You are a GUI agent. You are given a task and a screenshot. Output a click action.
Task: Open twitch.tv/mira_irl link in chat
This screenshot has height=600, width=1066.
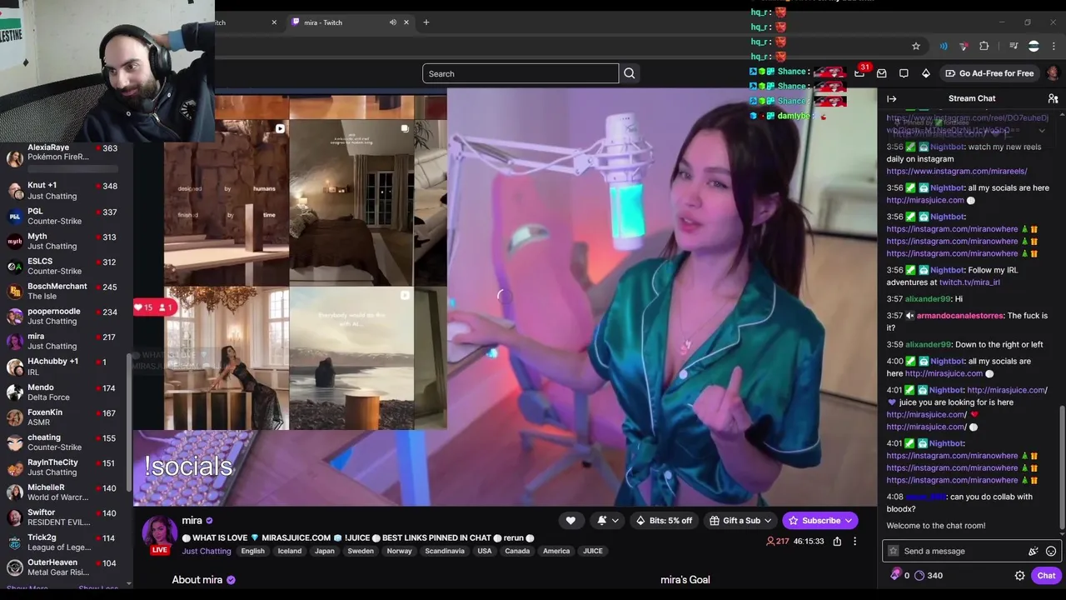point(969,282)
